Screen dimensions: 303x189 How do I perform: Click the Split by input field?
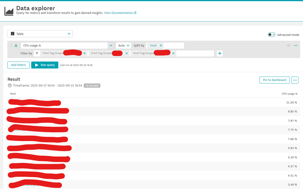pos(174,46)
